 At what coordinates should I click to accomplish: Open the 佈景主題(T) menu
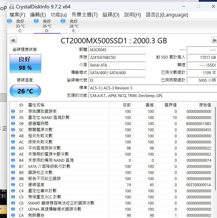84,15
